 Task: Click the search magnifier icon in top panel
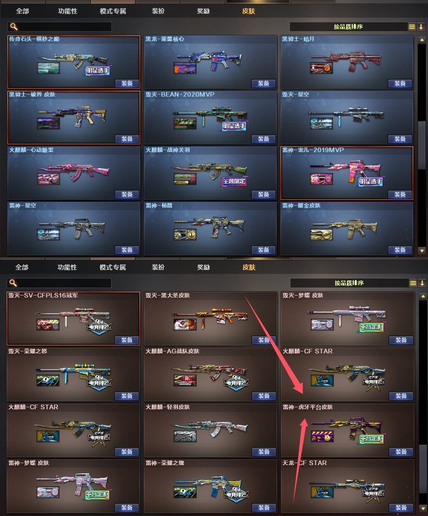(14, 26)
